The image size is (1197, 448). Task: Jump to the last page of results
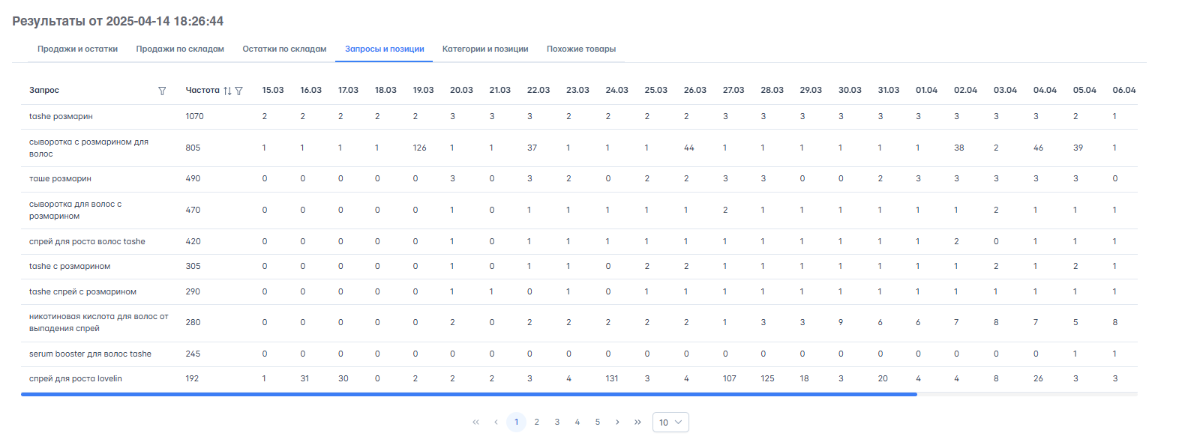click(637, 423)
